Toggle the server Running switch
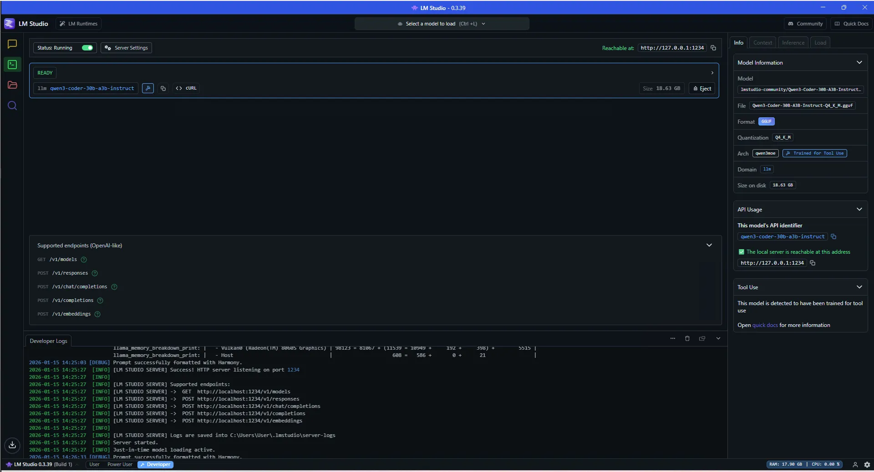 point(87,48)
